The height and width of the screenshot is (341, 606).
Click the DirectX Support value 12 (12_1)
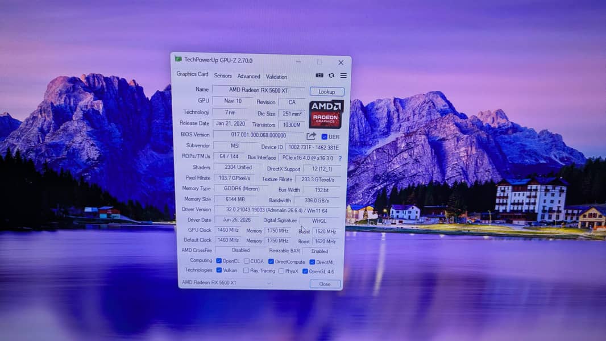click(322, 169)
